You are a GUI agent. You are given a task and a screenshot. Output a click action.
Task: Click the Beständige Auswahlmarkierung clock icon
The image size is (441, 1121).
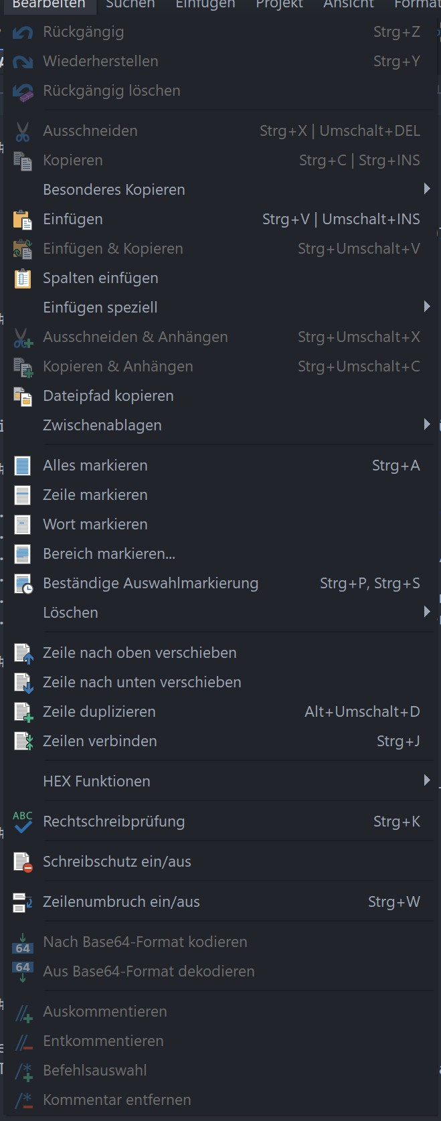click(x=23, y=584)
